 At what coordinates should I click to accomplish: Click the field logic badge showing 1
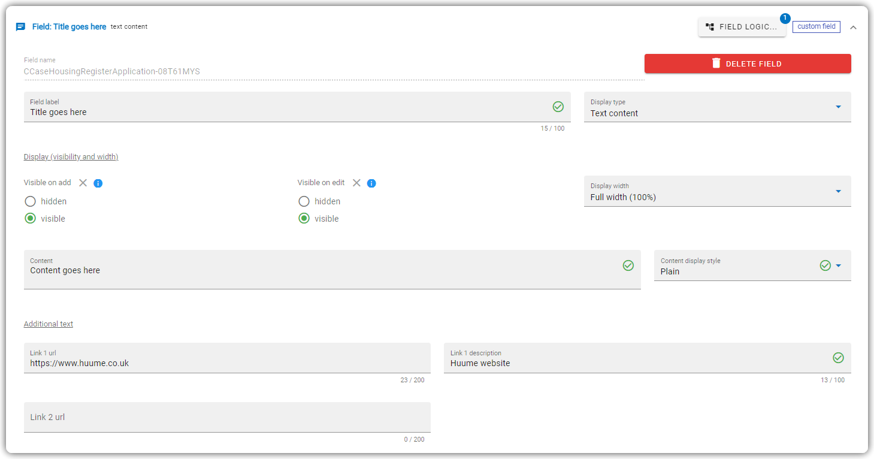tap(785, 19)
